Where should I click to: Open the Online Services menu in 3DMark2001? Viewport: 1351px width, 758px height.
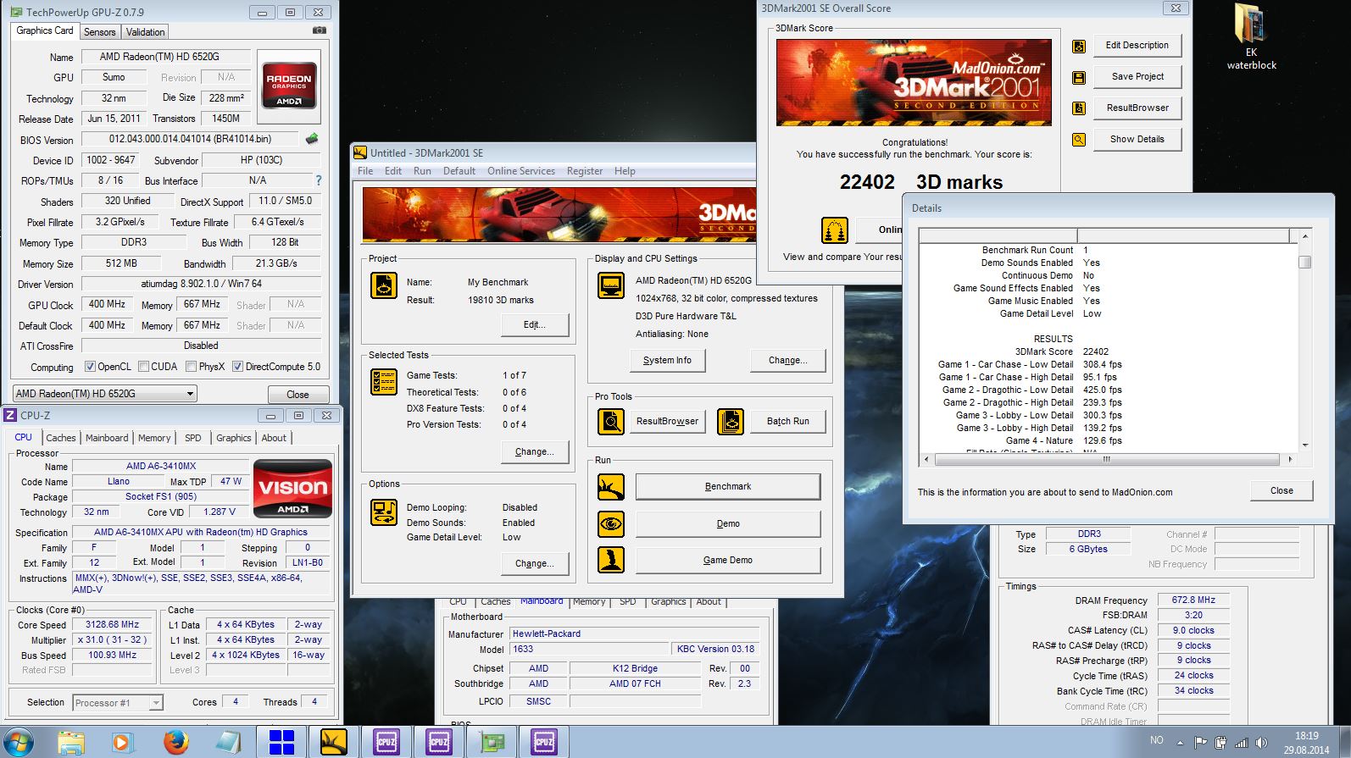pos(521,171)
